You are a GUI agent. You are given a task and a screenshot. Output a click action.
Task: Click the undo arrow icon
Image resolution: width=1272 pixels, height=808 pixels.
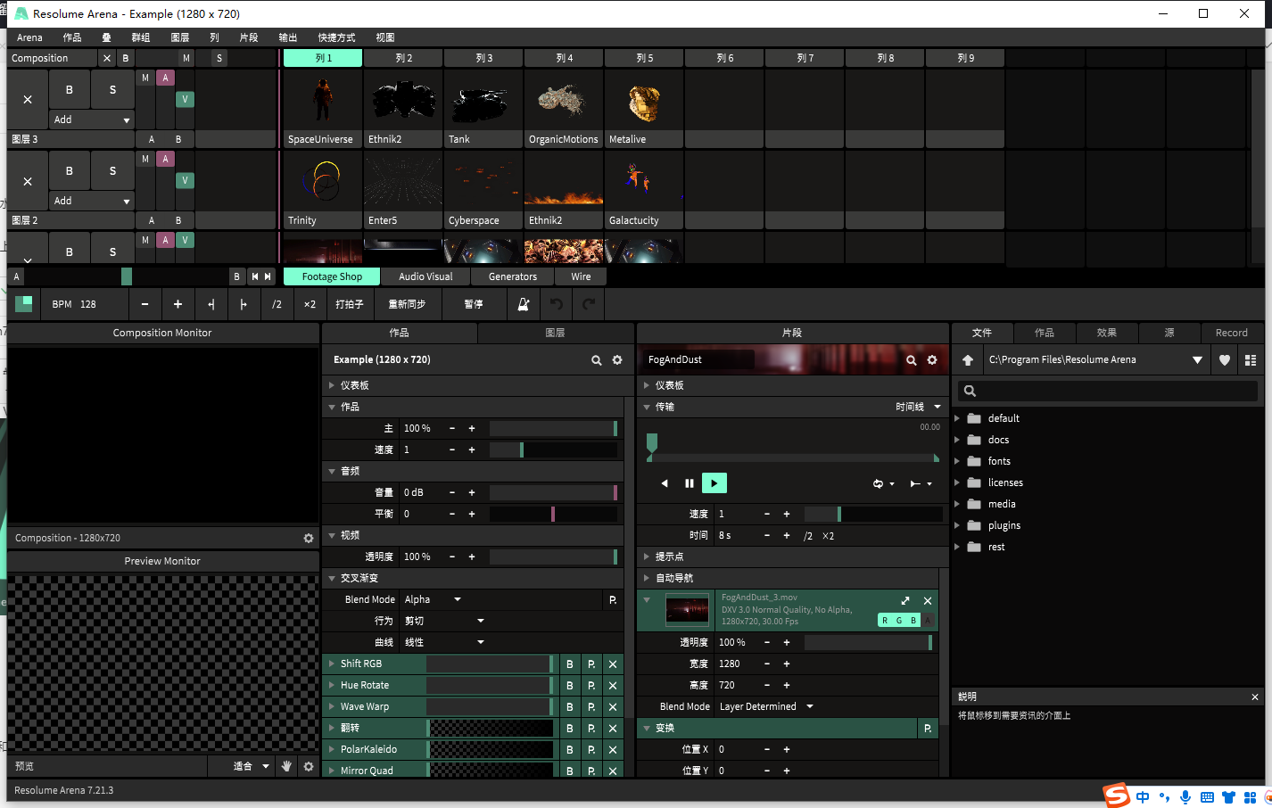tap(557, 304)
